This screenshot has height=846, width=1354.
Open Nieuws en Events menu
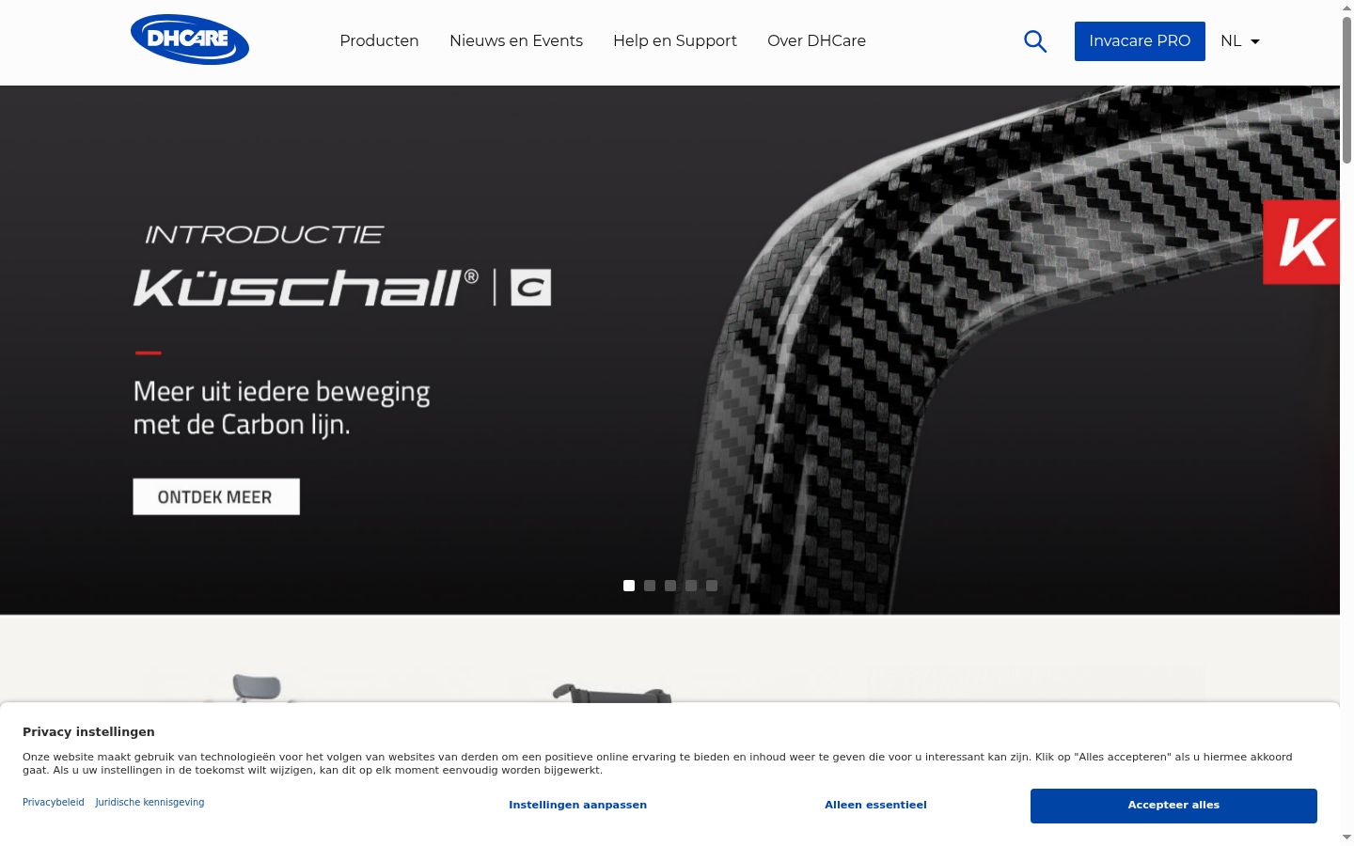tap(516, 40)
